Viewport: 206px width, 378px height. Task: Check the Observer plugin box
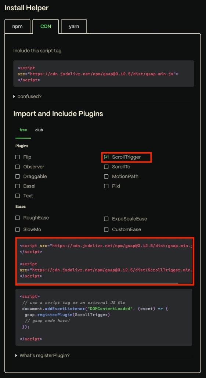click(x=18, y=167)
